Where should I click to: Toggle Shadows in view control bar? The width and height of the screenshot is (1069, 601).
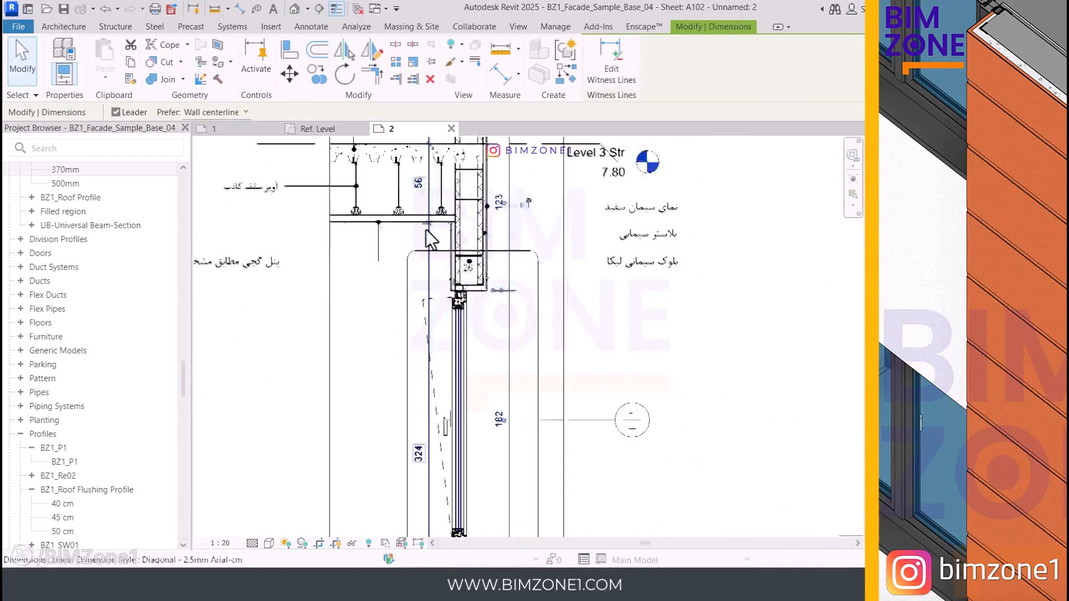click(302, 543)
